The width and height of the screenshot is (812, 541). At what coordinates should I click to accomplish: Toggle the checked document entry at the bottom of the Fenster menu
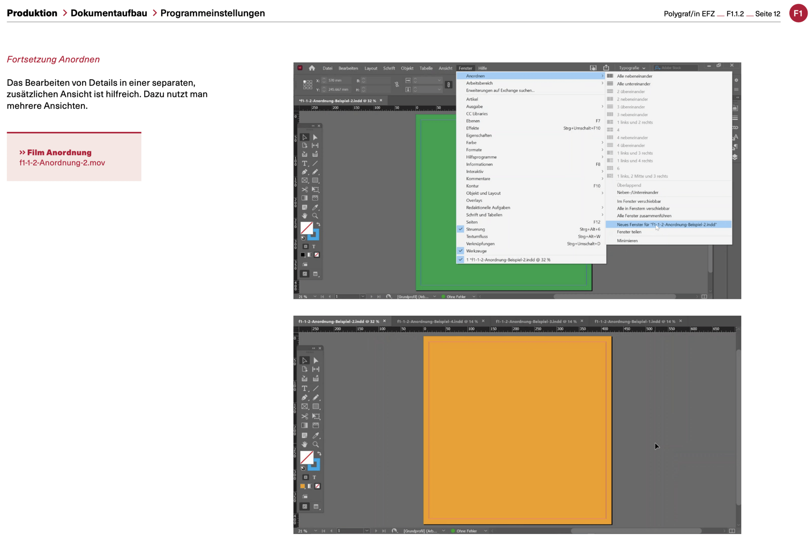click(x=508, y=260)
